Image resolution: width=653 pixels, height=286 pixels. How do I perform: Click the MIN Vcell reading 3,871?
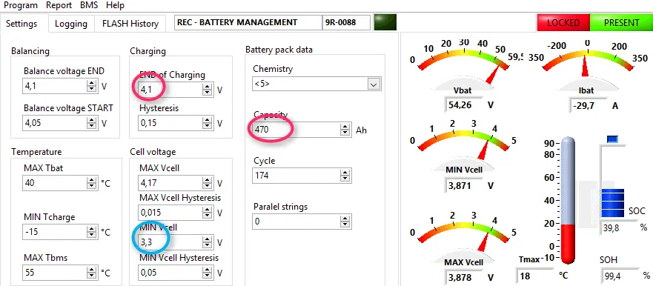tap(464, 186)
